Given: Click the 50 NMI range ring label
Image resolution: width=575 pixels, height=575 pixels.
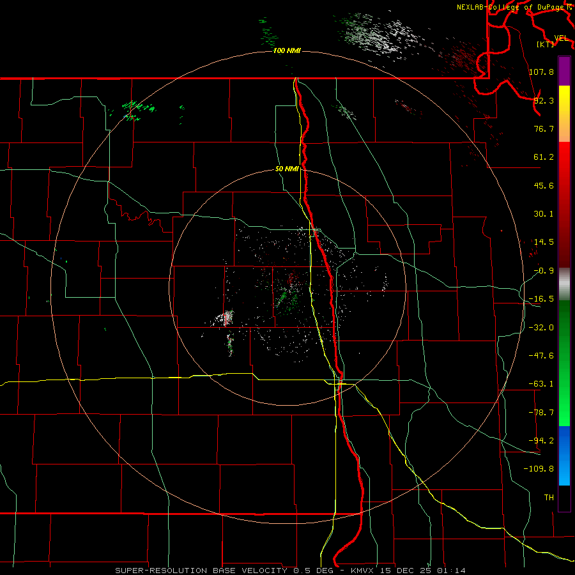Looking at the screenshot, I should [x=287, y=169].
